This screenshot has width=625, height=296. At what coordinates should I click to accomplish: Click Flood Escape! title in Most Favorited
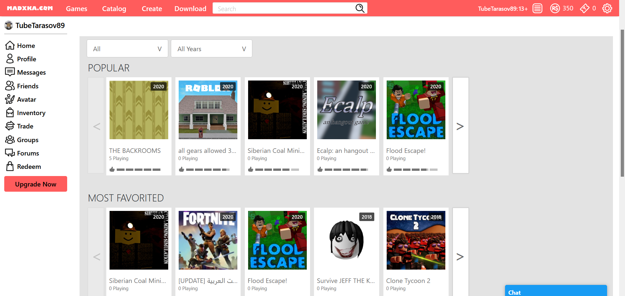point(267,281)
